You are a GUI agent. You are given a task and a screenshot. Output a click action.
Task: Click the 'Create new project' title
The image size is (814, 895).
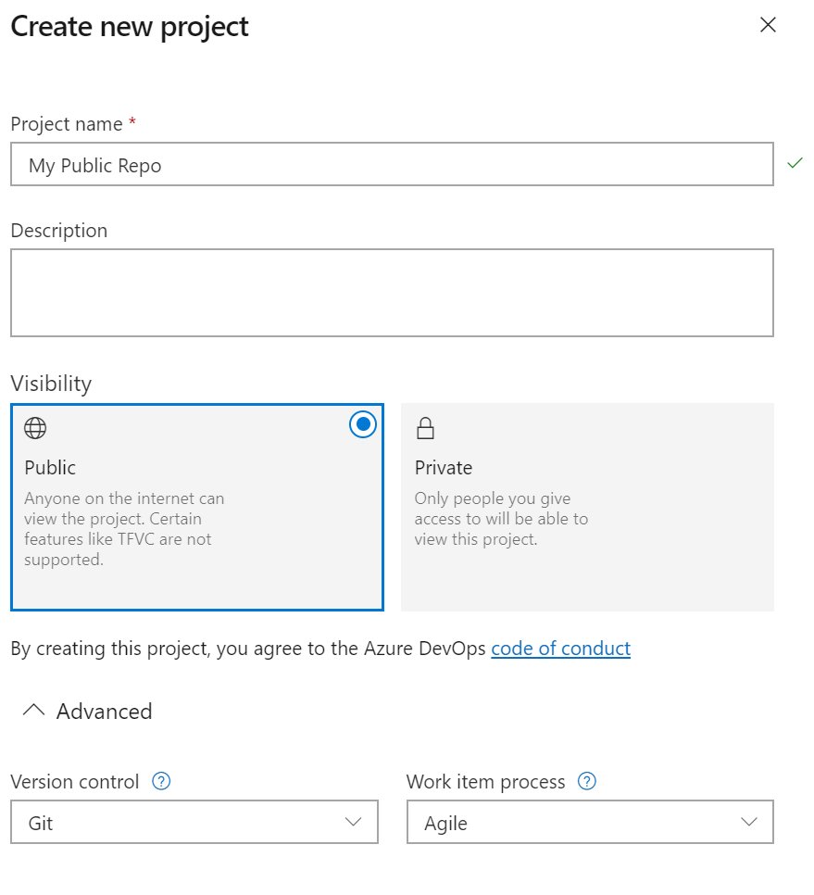[130, 27]
